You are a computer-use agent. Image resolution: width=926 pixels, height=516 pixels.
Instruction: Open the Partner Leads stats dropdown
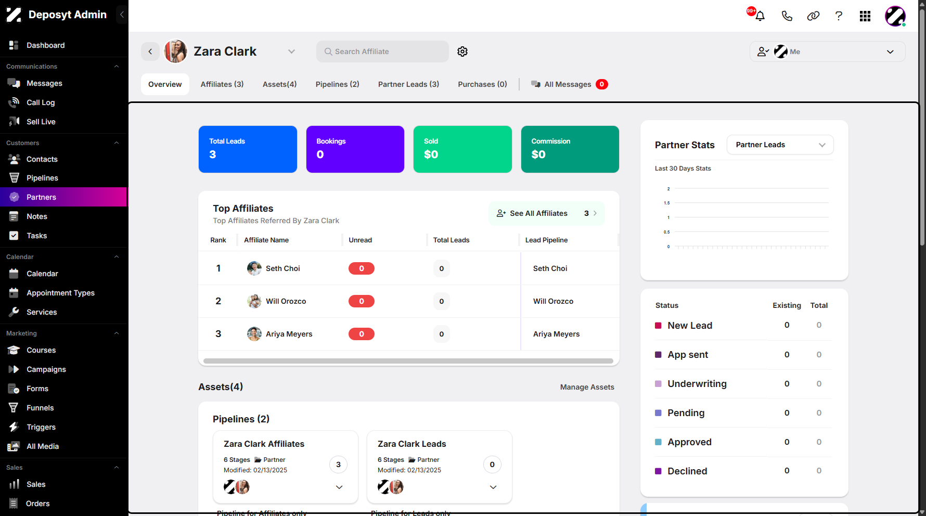point(780,145)
